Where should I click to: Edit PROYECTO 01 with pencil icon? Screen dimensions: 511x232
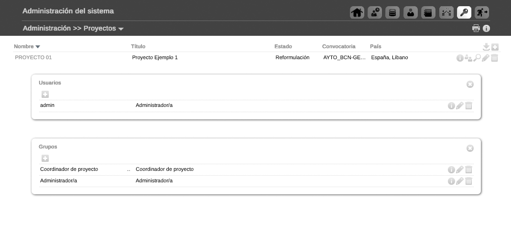[486, 58]
